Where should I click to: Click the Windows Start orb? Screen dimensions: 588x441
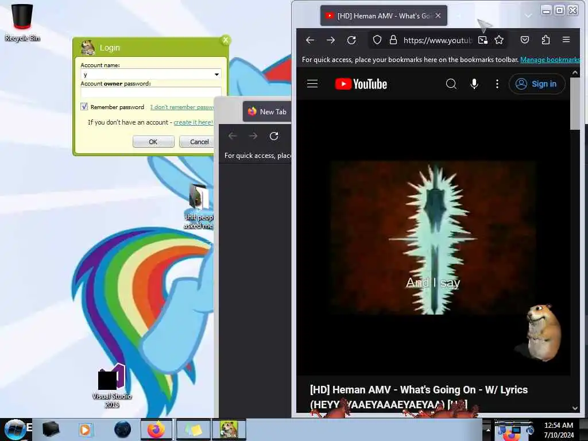point(15,430)
